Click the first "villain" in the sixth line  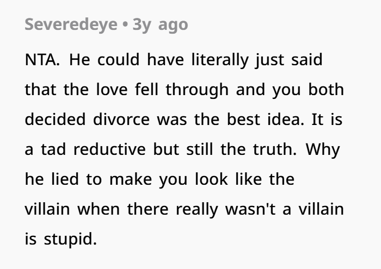[47, 209]
